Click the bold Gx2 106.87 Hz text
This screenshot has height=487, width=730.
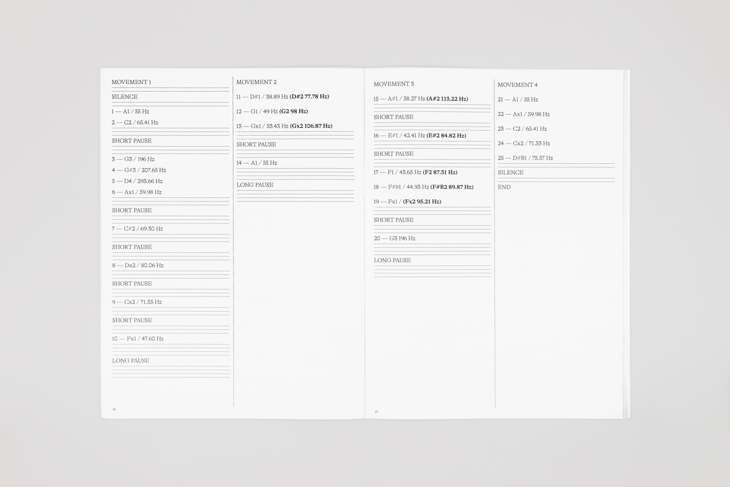pyautogui.click(x=311, y=126)
